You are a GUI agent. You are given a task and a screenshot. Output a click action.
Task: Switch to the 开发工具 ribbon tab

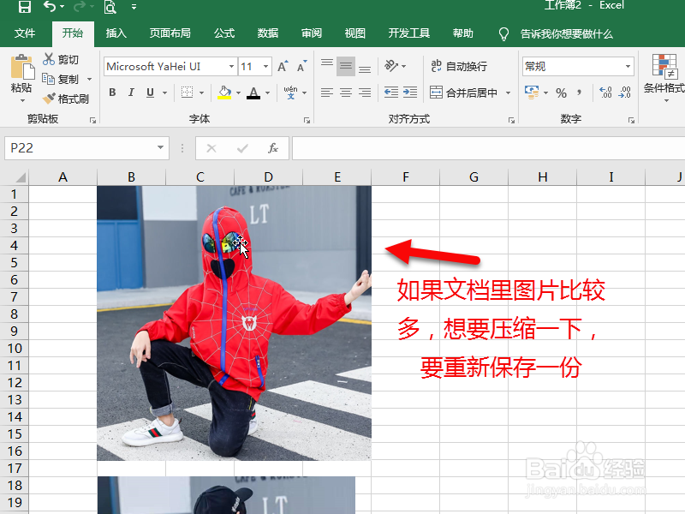(x=409, y=33)
